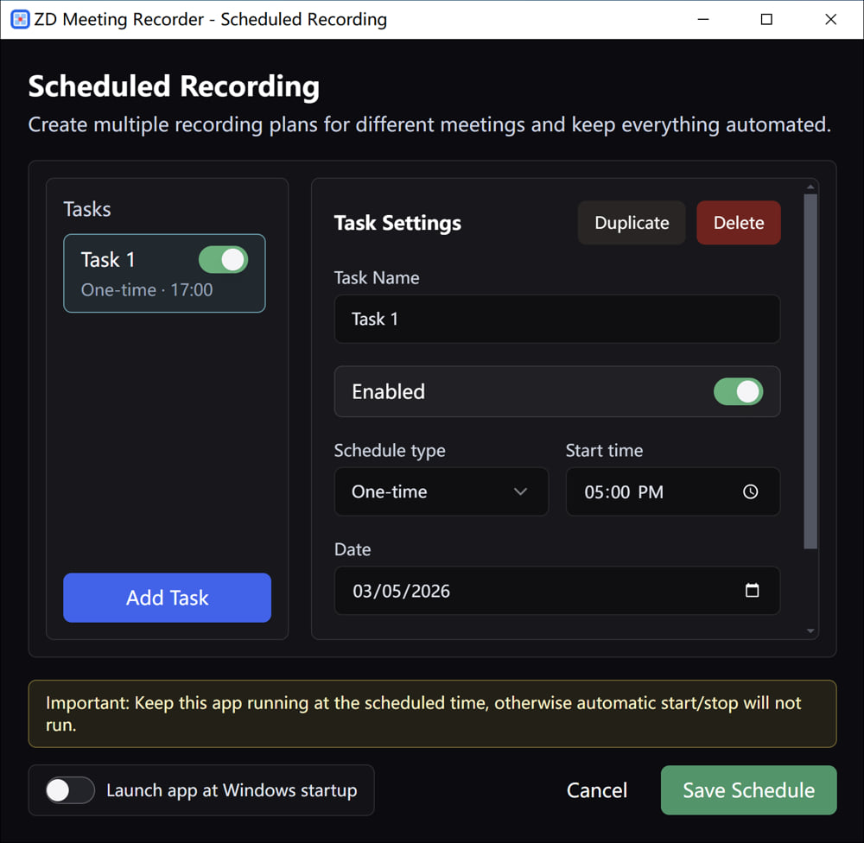Minimize the Scheduled Recording window

[x=702, y=19]
